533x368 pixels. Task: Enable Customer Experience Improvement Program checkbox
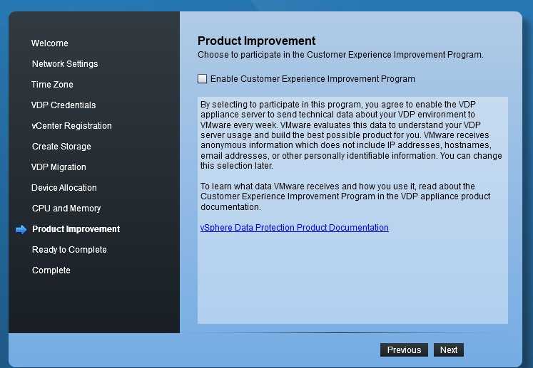(x=202, y=79)
